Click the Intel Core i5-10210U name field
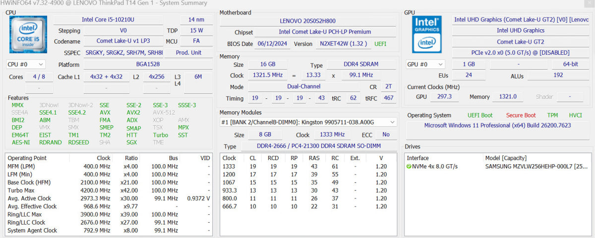 (108, 19)
